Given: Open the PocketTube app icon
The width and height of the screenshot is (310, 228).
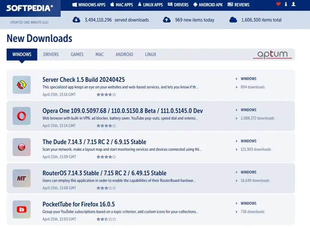Looking at the screenshot, I should tap(22, 210).
